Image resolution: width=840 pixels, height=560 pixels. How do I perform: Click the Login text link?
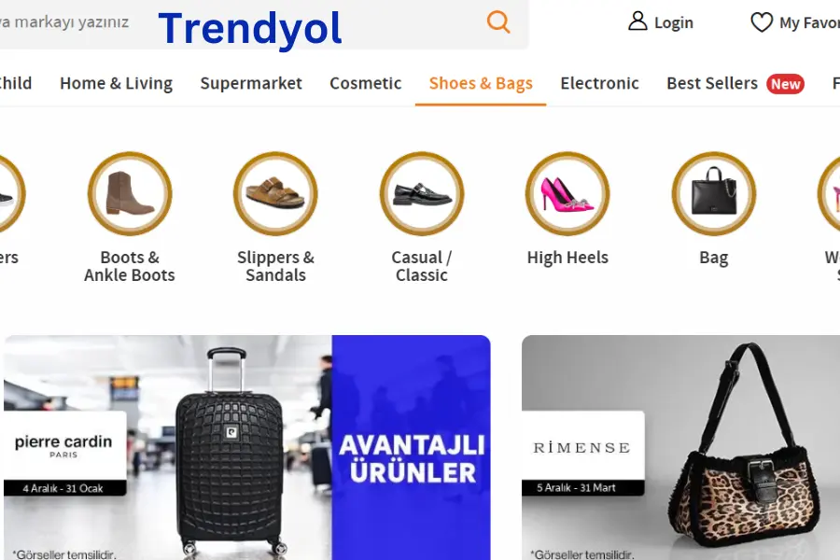pyautogui.click(x=673, y=23)
